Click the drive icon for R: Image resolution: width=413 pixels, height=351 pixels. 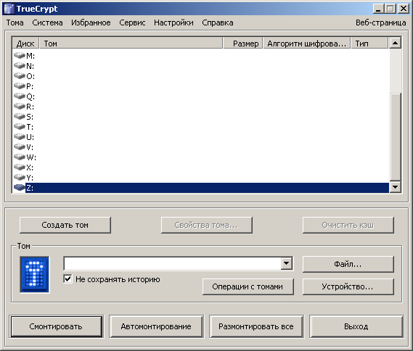point(19,107)
